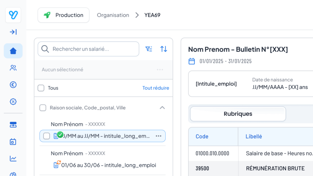The width and height of the screenshot is (313, 176).
Task: Select checkbox of highlighted bulletin row
Action: pos(46,136)
